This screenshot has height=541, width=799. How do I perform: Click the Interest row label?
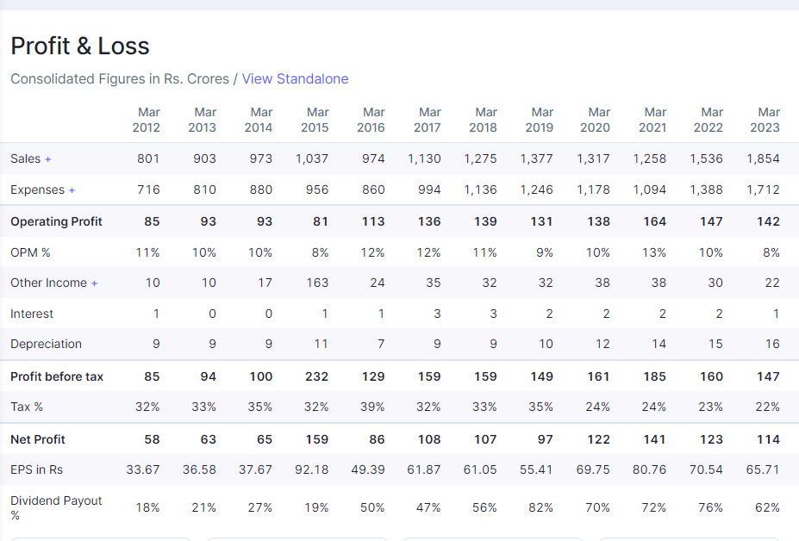32,314
